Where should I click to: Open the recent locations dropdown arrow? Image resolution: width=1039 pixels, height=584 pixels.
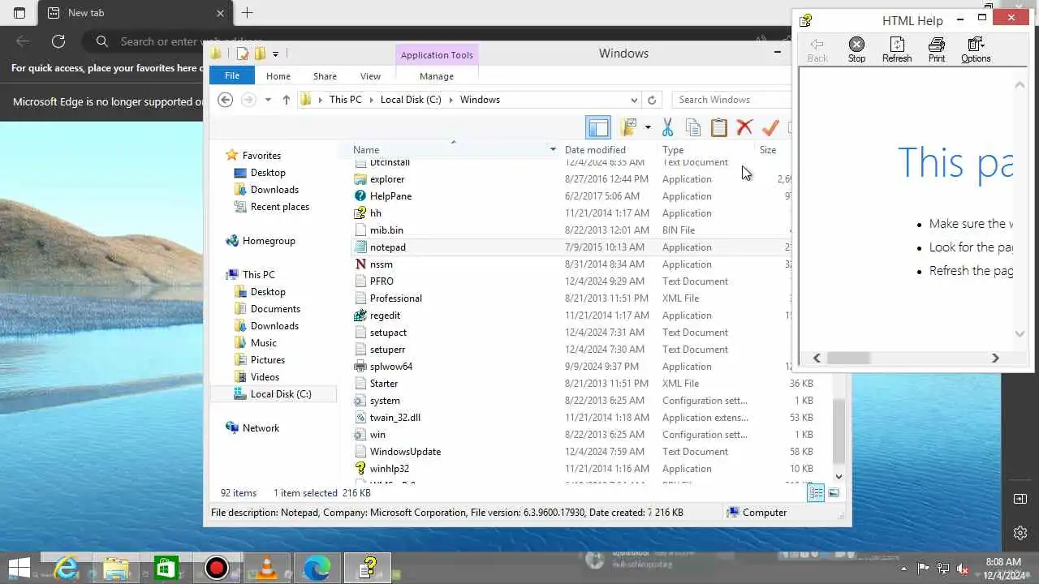(268, 100)
